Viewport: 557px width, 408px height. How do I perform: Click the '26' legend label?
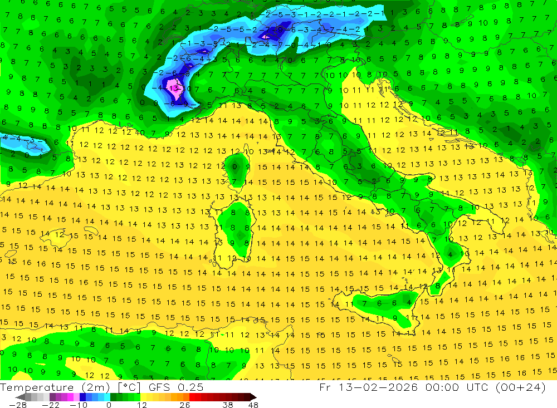coord(185,405)
